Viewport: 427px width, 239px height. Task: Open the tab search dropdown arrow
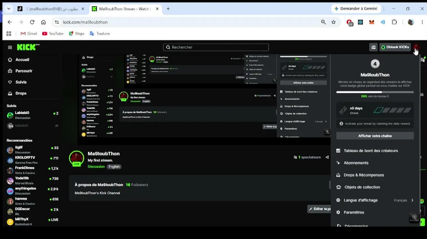click(x=9, y=9)
